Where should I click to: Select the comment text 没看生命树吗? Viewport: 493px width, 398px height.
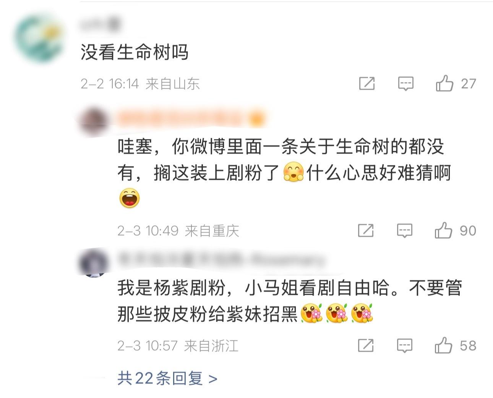(135, 52)
